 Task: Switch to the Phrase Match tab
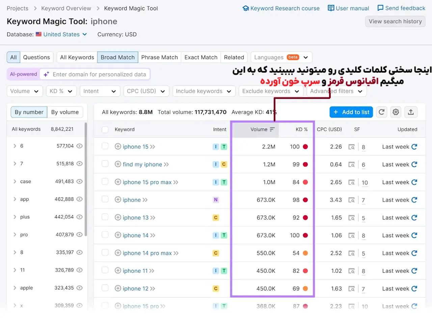pos(160,57)
